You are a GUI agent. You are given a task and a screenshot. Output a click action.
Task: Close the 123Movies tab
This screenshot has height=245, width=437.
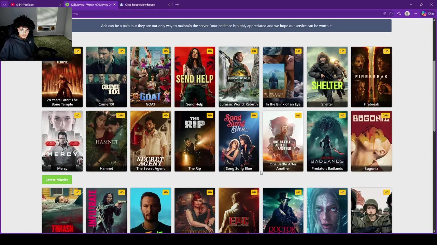tap(114, 4)
